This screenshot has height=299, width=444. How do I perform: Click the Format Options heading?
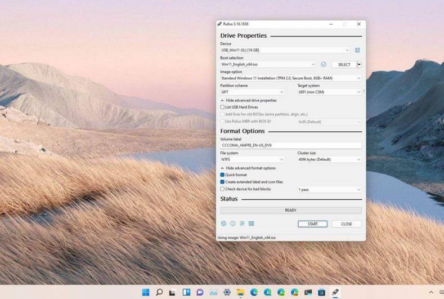pyautogui.click(x=243, y=131)
